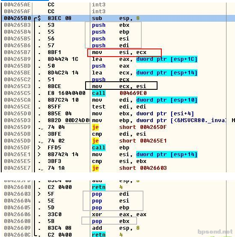Select 'mov esi, dword ptr [esp+14]' line
The image size is (235, 237).
(x=145, y=154)
